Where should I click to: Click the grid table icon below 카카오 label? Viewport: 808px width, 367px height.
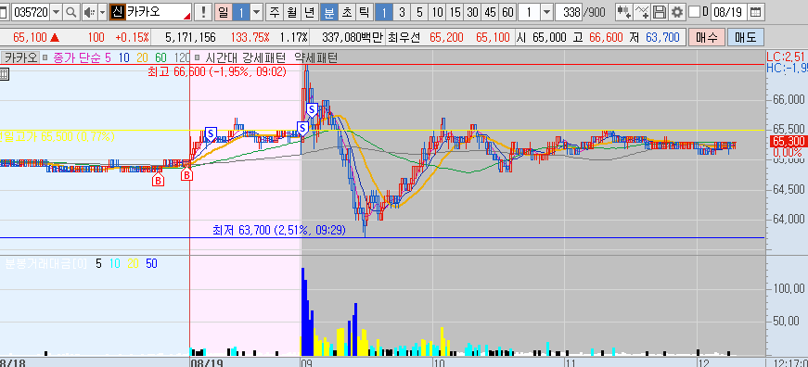point(4,73)
